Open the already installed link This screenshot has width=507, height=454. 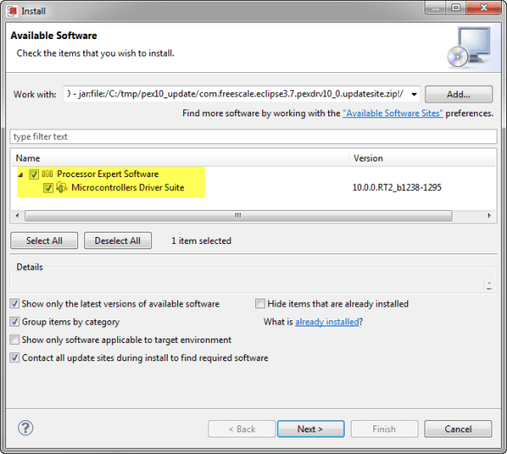tap(327, 322)
